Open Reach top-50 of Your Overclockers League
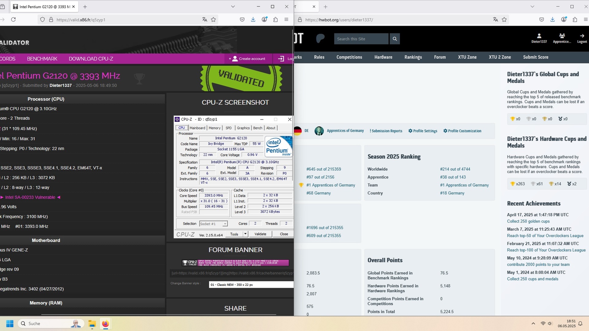589x331 pixels. (545, 236)
